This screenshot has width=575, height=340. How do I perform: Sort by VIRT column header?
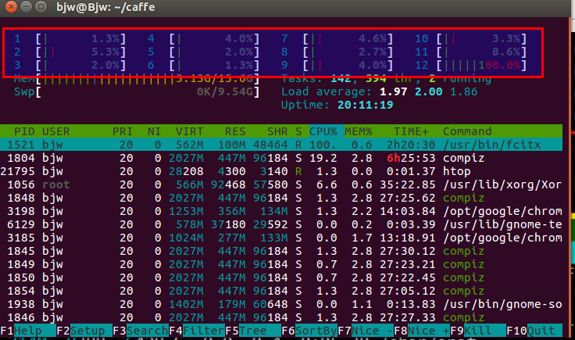[x=189, y=131]
